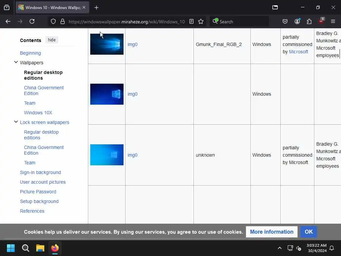Open img0 link beside Gmunk_Final_RGB_2
341x256 pixels.
coord(133,44)
